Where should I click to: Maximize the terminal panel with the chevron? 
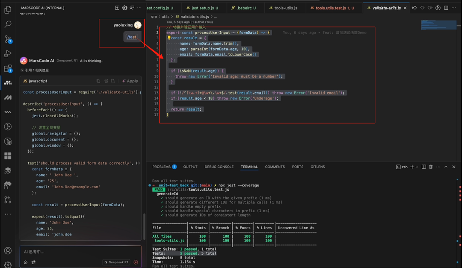(x=446, y=167)
